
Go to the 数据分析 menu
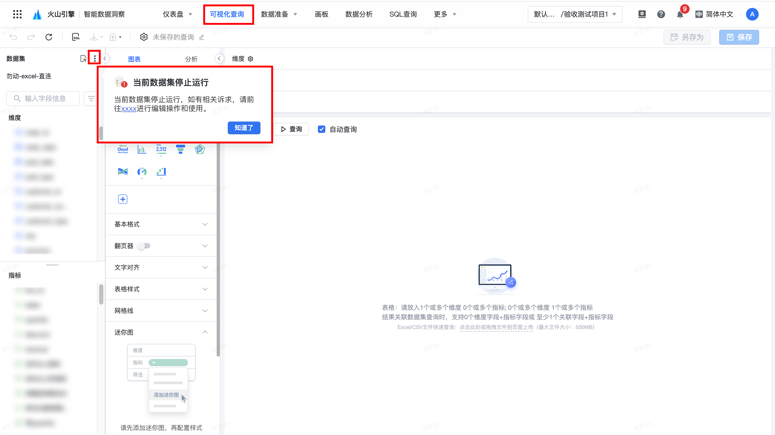click(359, 14)
